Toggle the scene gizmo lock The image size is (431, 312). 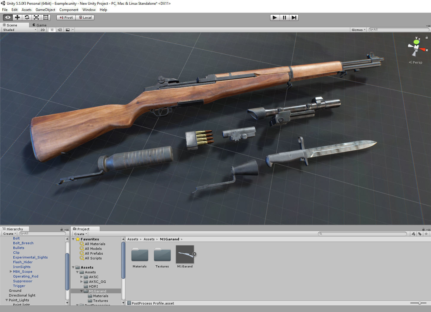427,37
